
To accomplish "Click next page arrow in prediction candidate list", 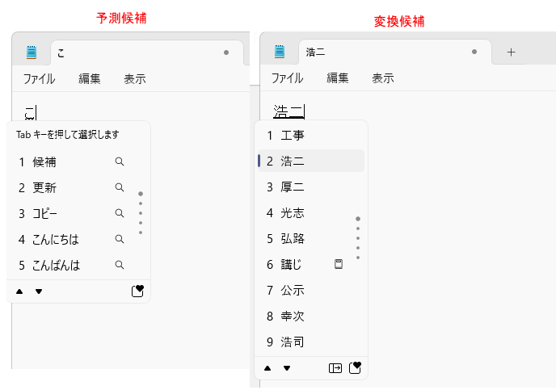I will [x=39, y=291].
